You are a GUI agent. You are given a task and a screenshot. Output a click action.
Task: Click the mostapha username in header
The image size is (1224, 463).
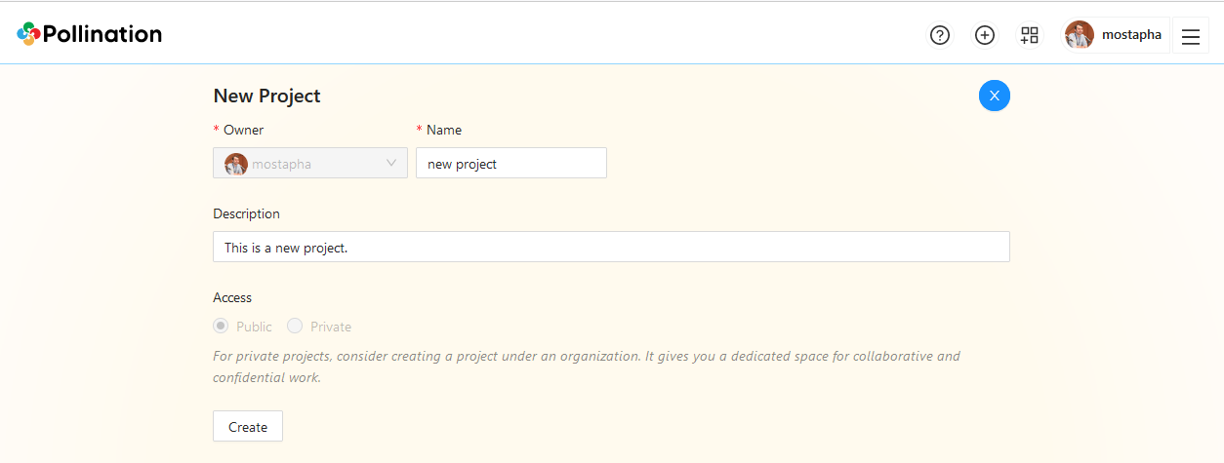point(1131,35)
